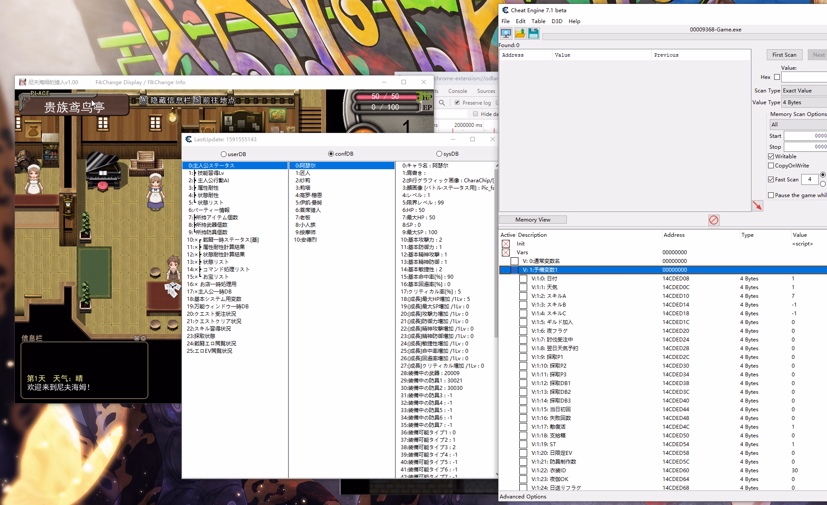Image resolution: width=827 pixels, height=505 pixels.
Task: Toggle the CopyOnWrite option
Action: pyautogui.click(x=771, y=165)
